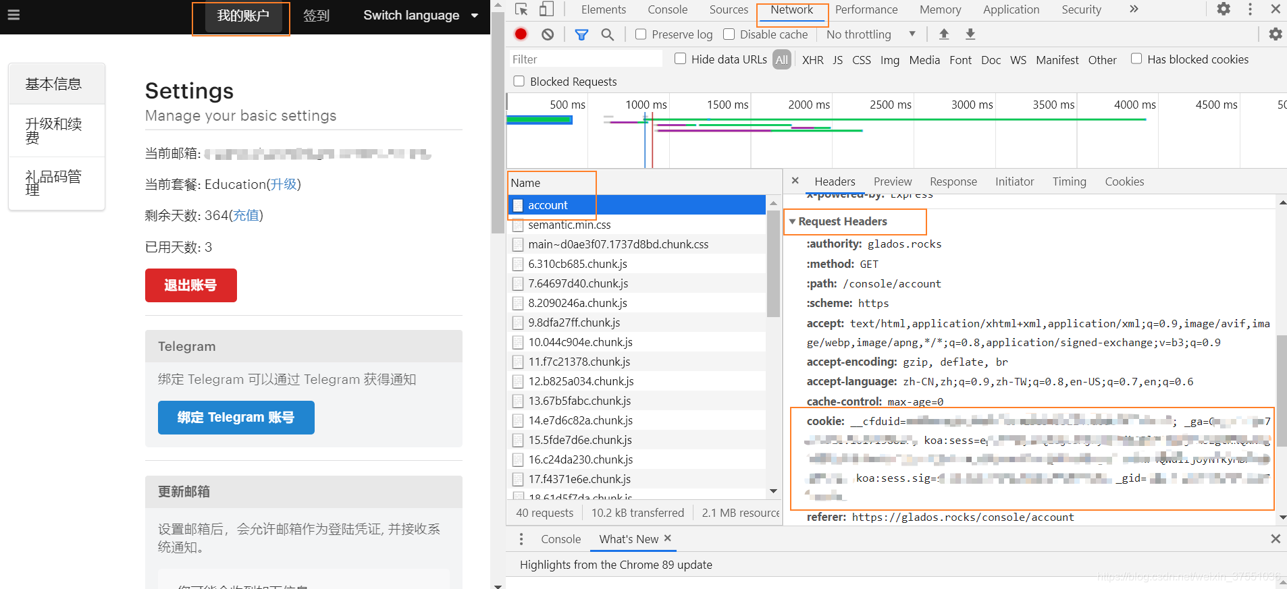Click the red 退出账号 logout button
The image size is (1287, 589).
pos(191,285)
